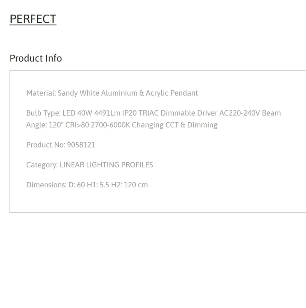Click the D: 60 dimension value

click(76, 185)
